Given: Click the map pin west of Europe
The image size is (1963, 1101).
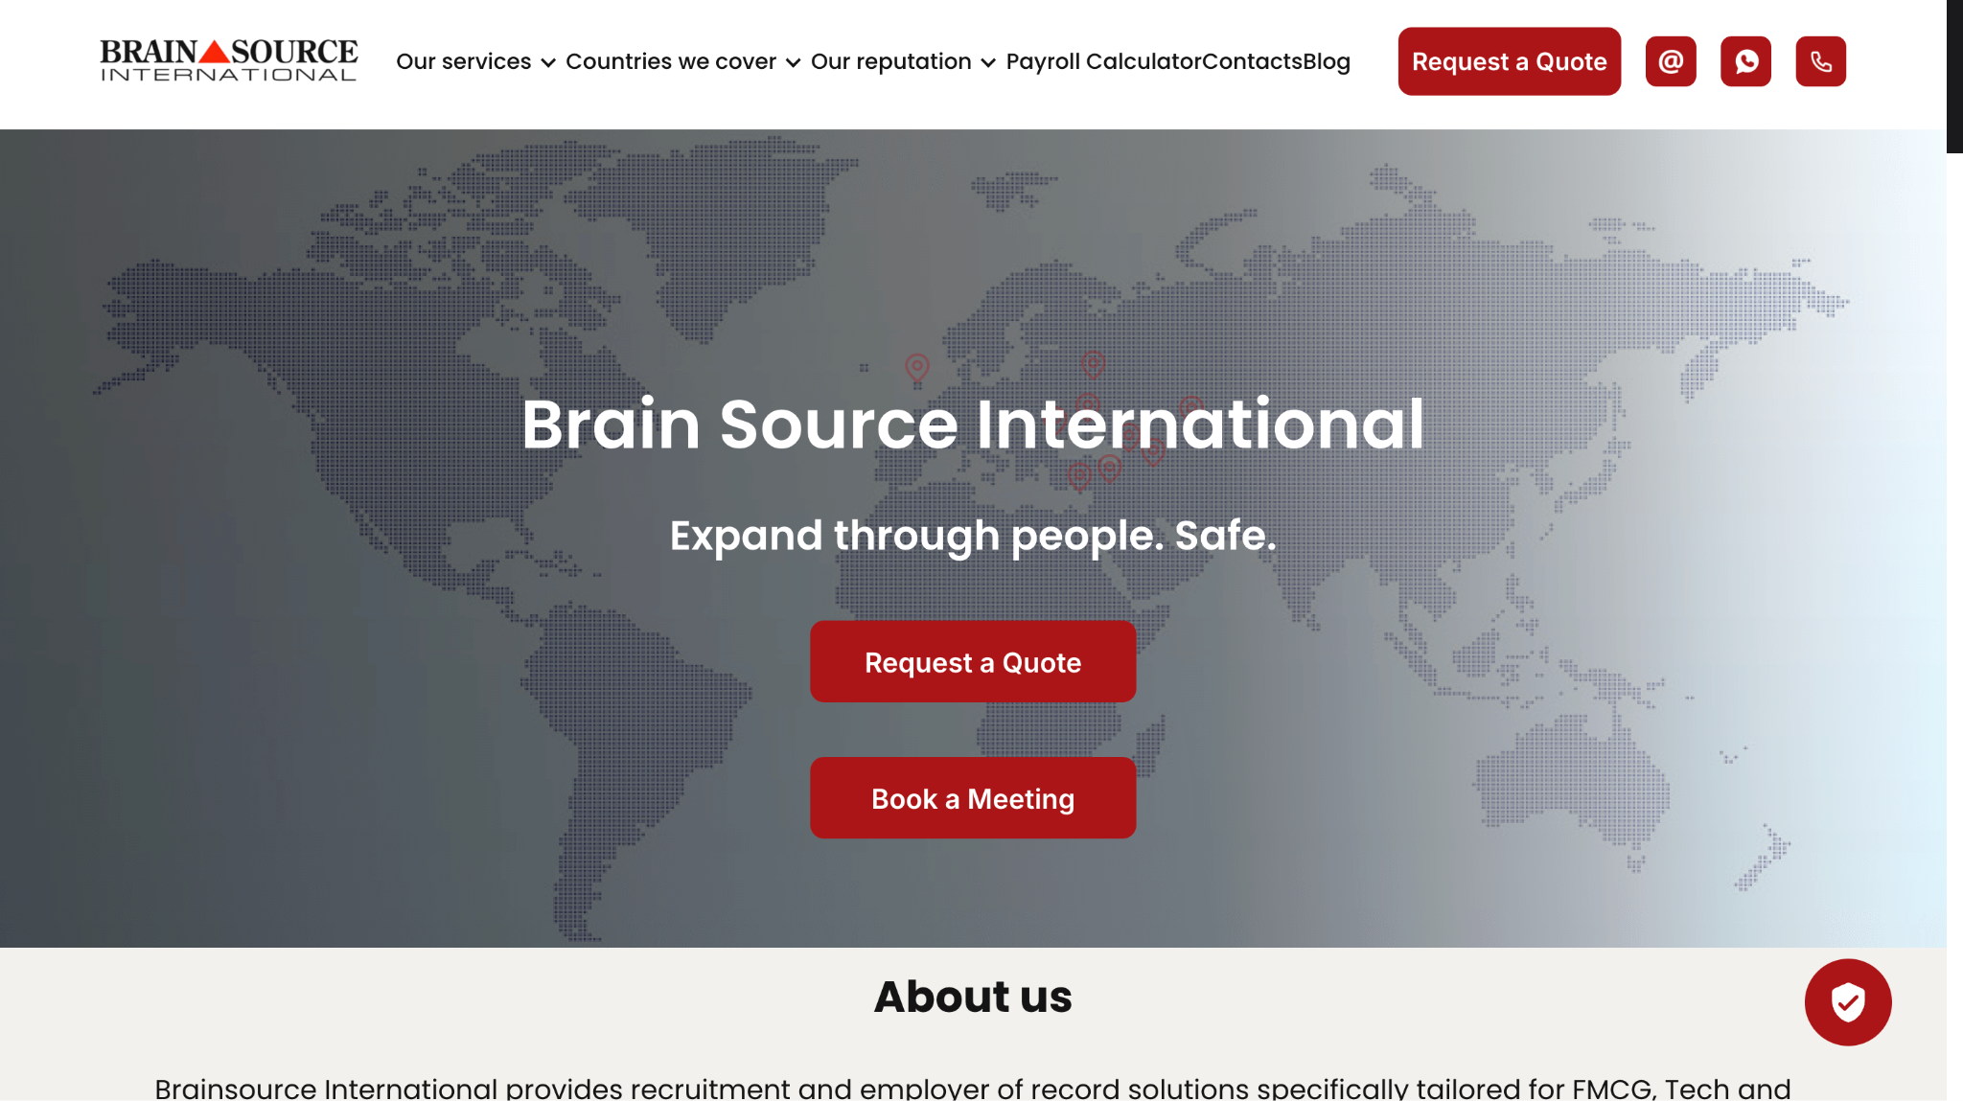Looking at the screenshot, I should [917, 367].
